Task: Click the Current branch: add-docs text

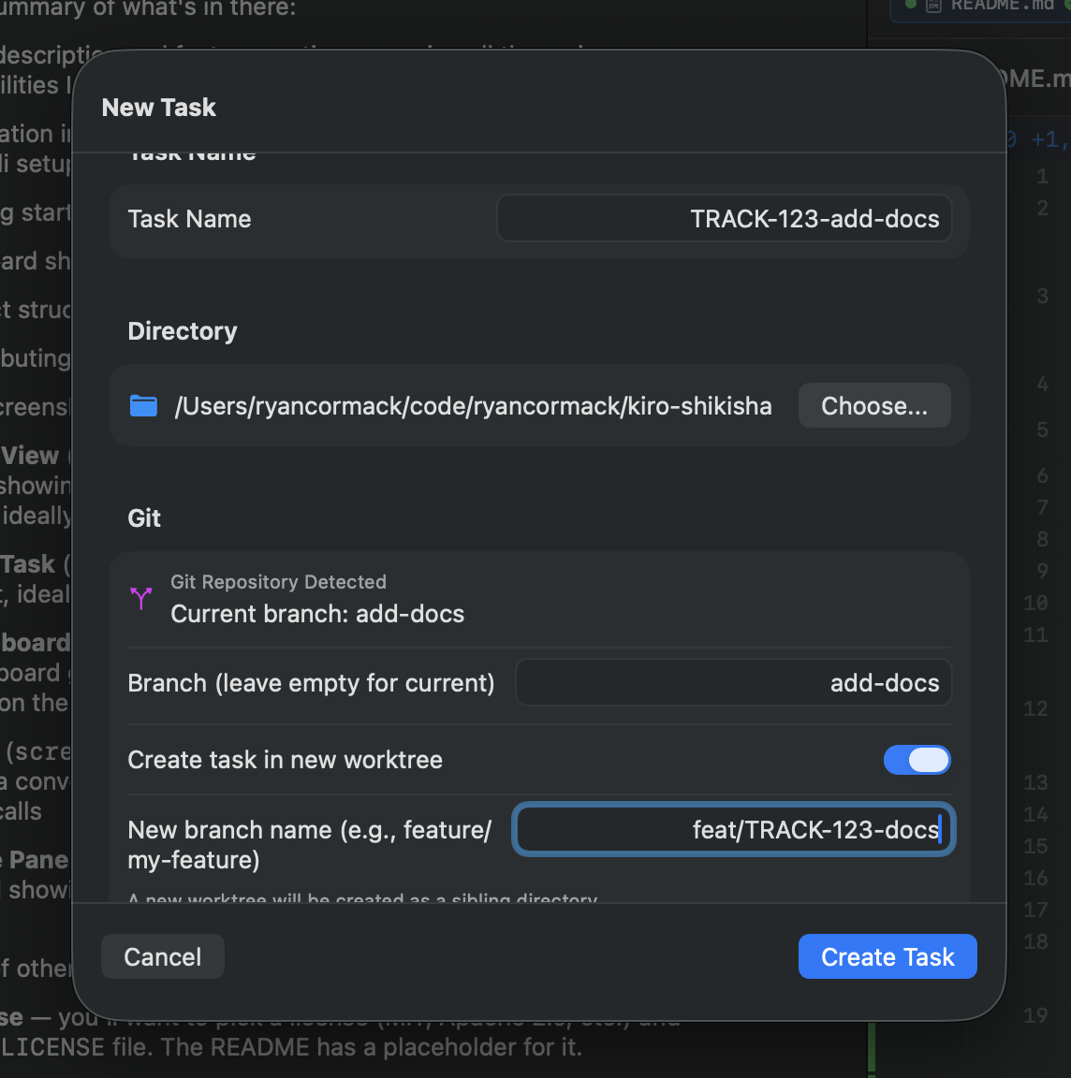Action: [317, 614]
